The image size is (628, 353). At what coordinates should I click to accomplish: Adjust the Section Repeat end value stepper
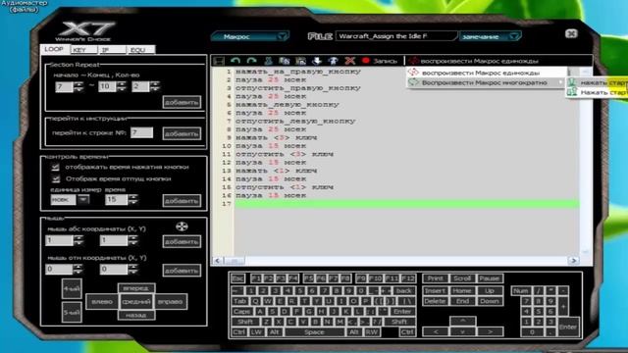122,86
